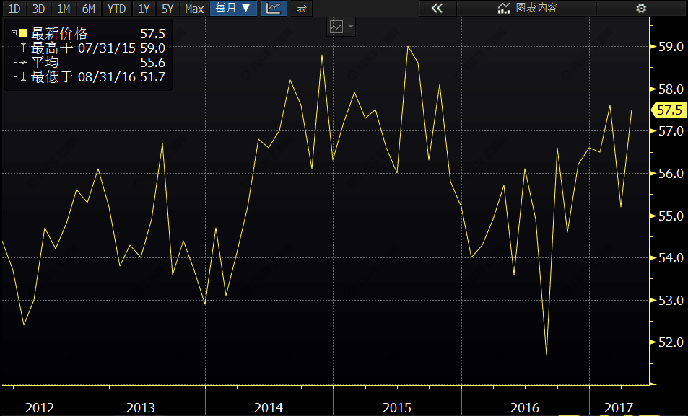Click the 59.0 y-axis label
The image size is (688, 416).
(x=671, y=46)
